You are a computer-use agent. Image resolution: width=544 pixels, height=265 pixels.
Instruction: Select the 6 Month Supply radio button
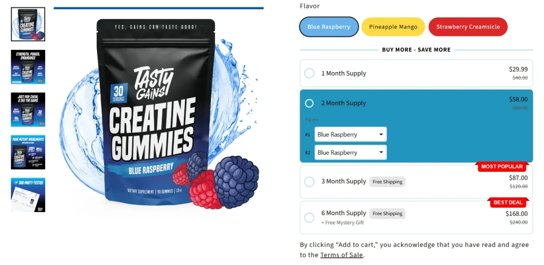pyautogui.click(x=309, y=218)
